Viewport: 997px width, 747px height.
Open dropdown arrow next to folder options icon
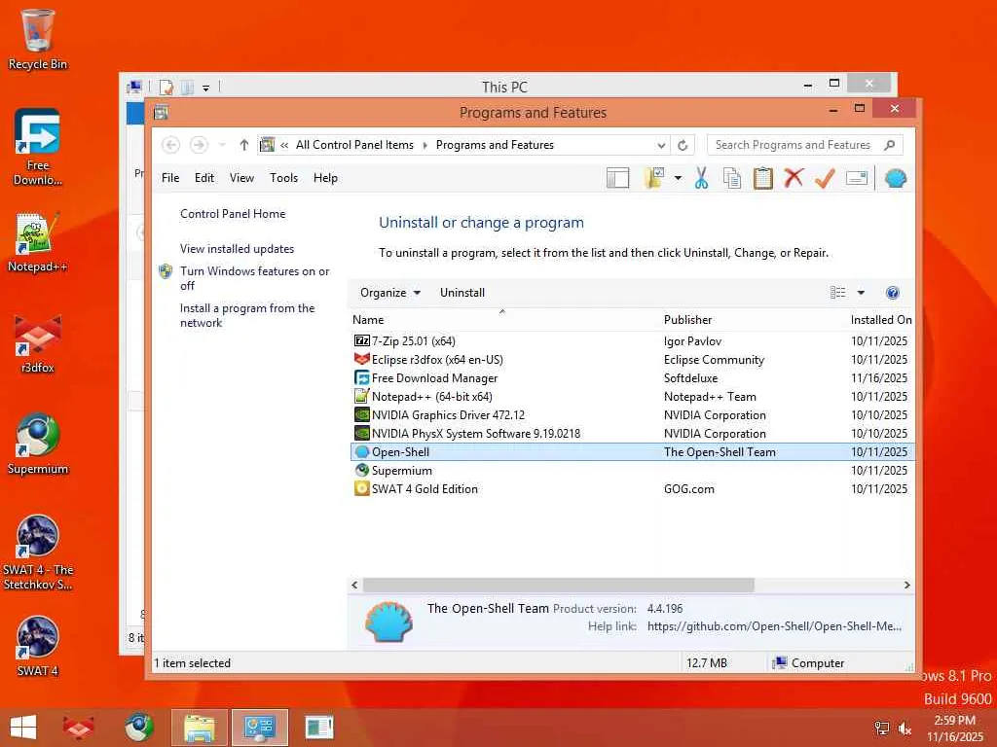coord(678,179)
